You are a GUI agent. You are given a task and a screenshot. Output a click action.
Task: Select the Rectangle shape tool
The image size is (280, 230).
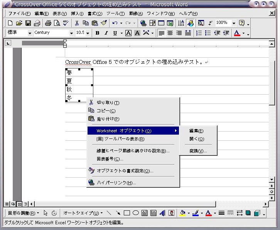[127, 213]
